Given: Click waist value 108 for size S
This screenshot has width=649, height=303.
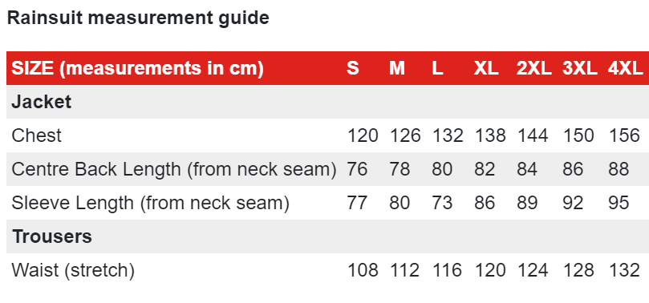Looking at the screenshot, I should pos(363,270).
